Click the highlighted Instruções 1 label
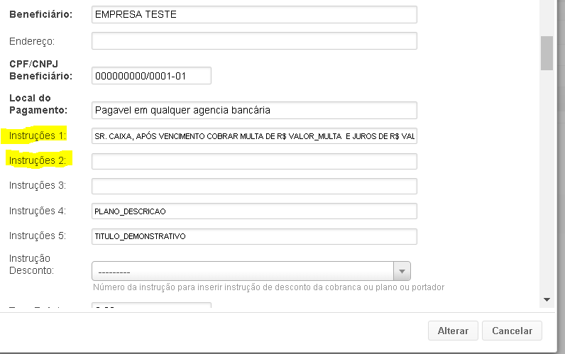The height and width of the screenshot is (354, 565). [x=38, y=135]
